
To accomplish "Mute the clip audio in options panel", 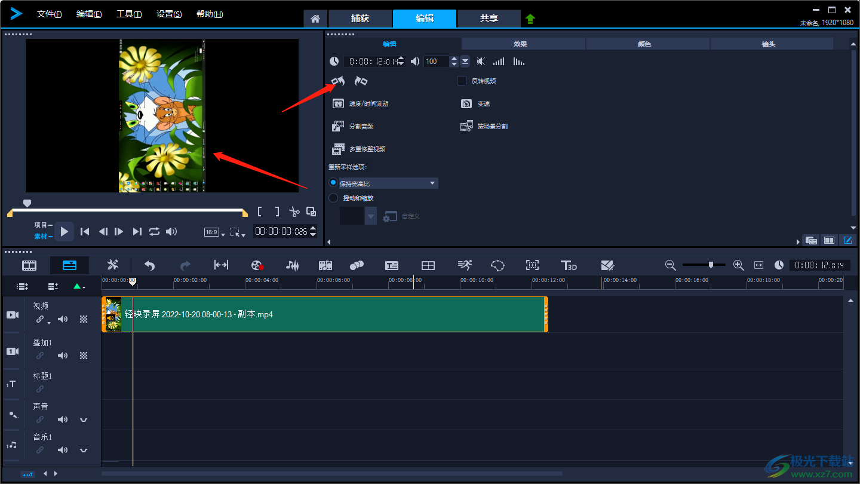I will click(x=481, y=61).
